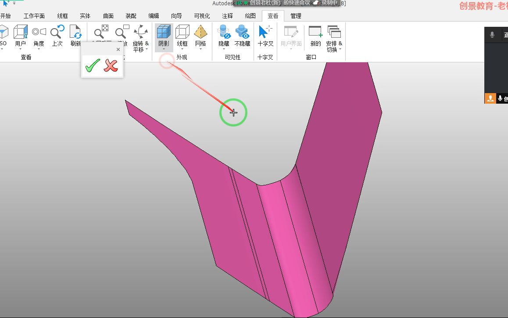The image size is (508, 318).
Task: Confirm with the green check mark
Action: click(x=93, y=65)
